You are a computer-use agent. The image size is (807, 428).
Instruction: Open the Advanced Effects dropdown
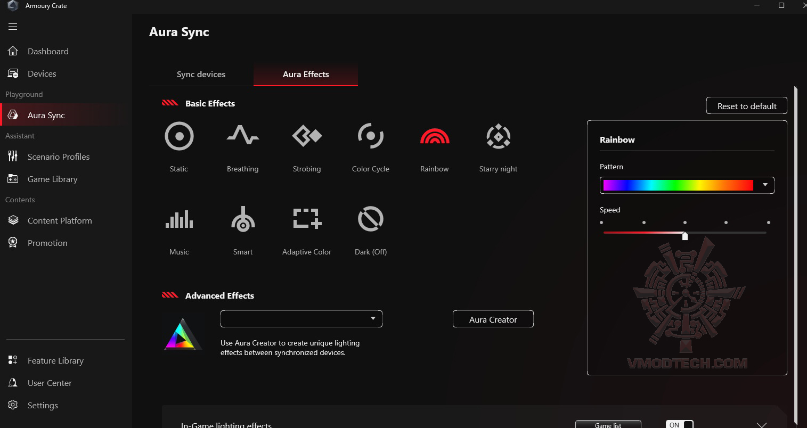301,319
